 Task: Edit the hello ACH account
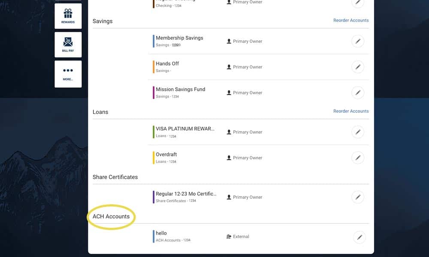(360, 237)
